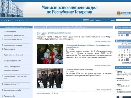Image resolution: width=131 pixels, height=98 pixels.
Task: Click the chevron next to Миграционная служба
Action: [3, 90]
